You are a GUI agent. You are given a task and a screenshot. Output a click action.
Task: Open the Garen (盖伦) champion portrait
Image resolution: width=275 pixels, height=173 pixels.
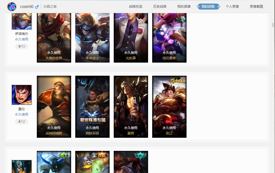pos(22,95)
